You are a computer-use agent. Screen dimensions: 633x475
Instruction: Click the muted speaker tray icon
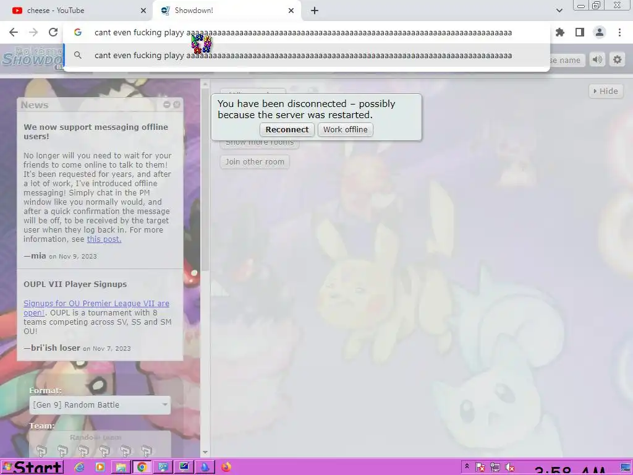[510, 468]
